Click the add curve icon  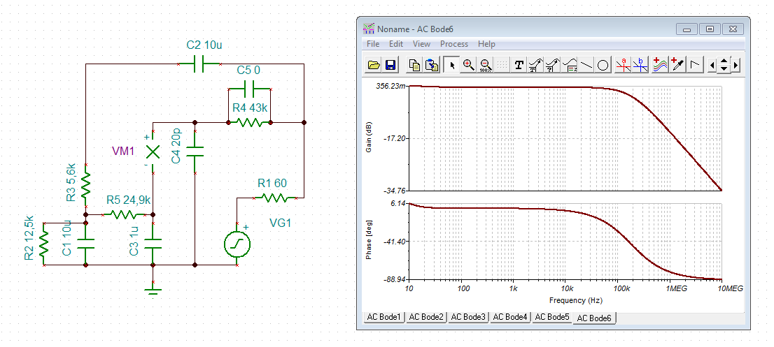660,65
